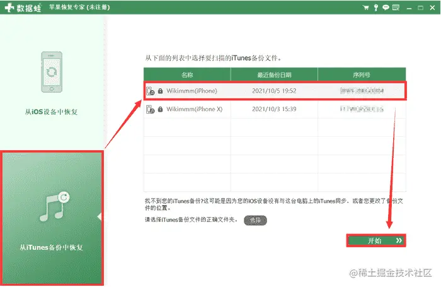This screenshot has height=287, width=441.
Task: Close the 苹果恢复专家 window
Action: tap(432, 8)
